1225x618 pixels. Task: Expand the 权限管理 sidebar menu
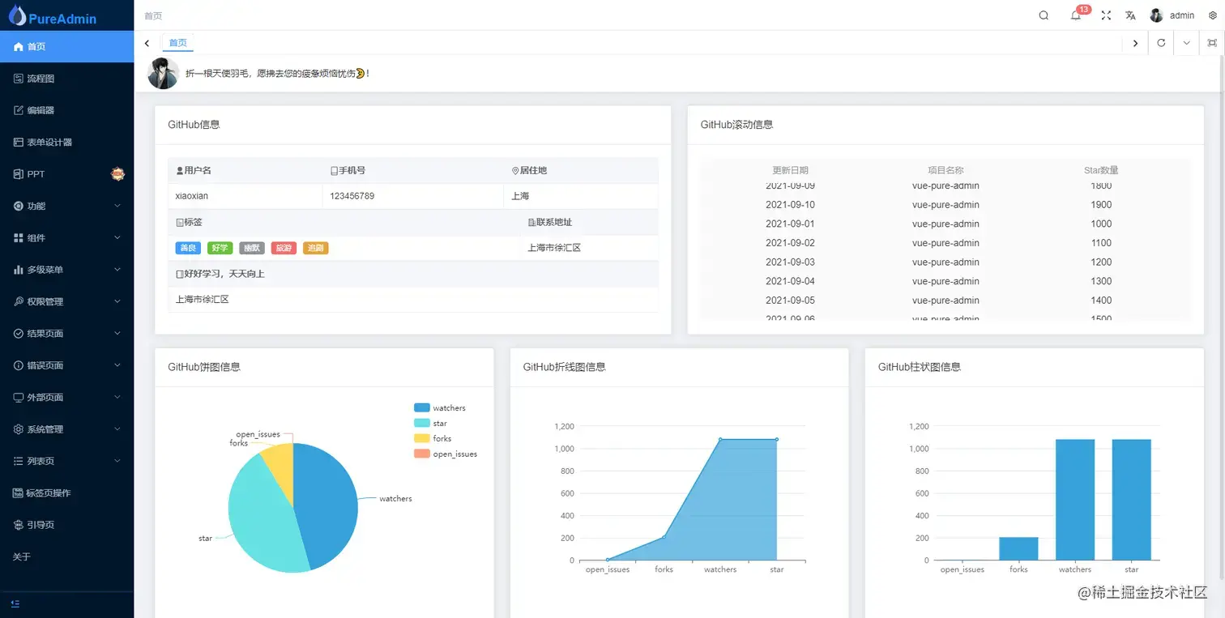[x=66, y=301]
